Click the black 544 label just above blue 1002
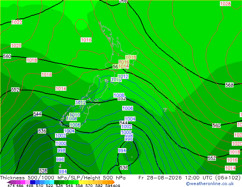The image size is (242, 187). tap(124, 123)
